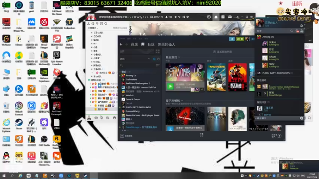
Task: Expand the PUBG: BATTLEGROUNDS group in friends list
Action: click(276, 73)
